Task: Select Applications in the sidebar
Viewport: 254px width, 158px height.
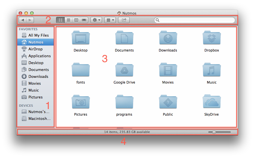Action: (x=39, y=56)
